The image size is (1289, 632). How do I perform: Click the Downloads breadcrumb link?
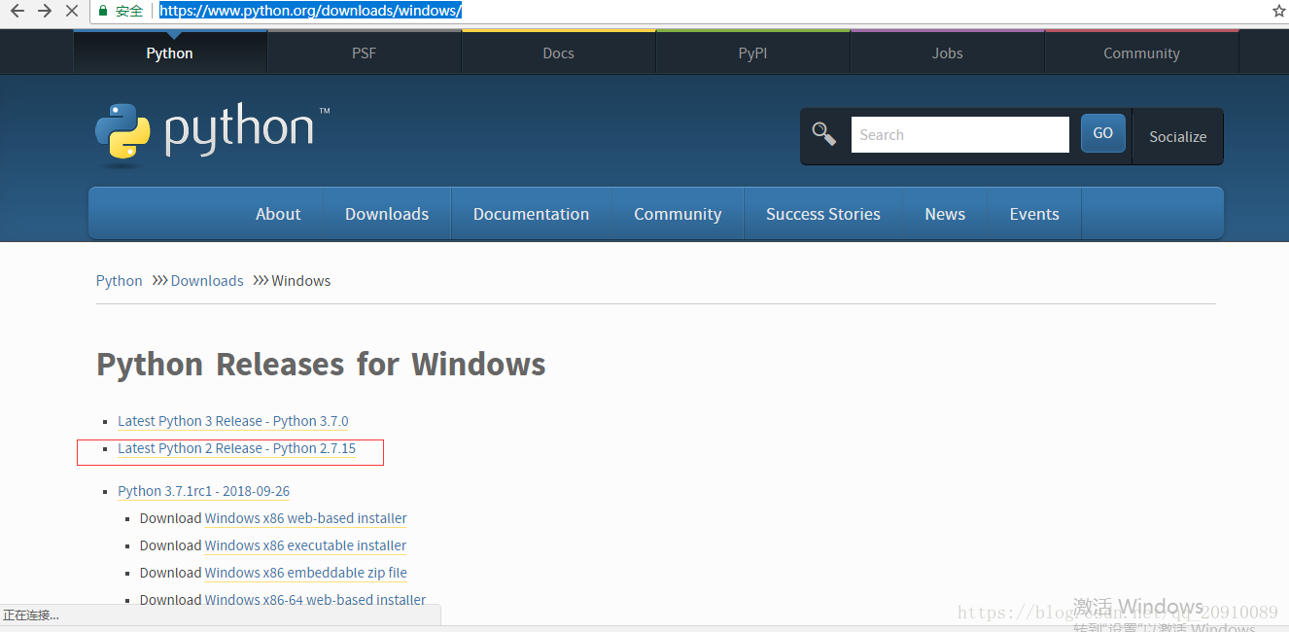coord(207,281)
